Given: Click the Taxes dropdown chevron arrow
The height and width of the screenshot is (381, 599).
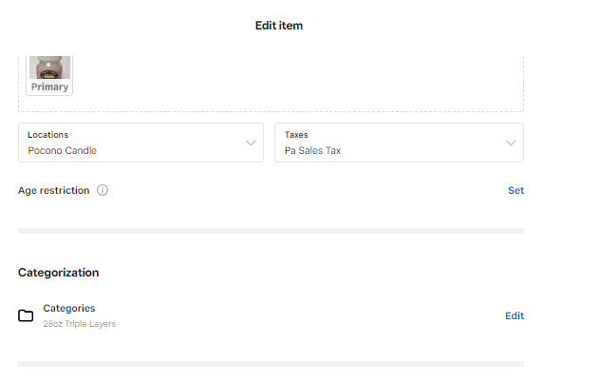Looking at the screenshot, I should pyautogui.click(x=511, y=143).
